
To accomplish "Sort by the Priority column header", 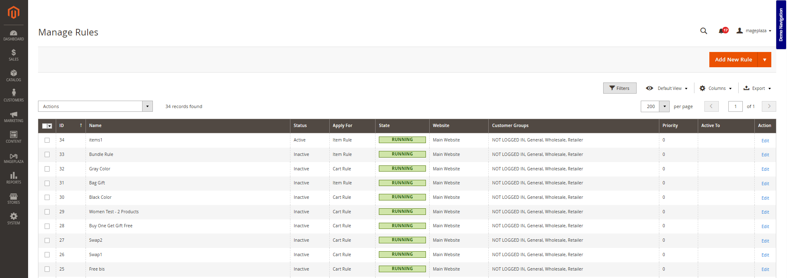I will point(678,126).
